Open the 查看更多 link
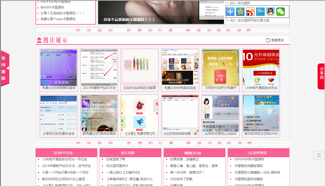Image resolution: width=325 pixels, height=186 pixels. pyautogui.click(x=277, y=40)
